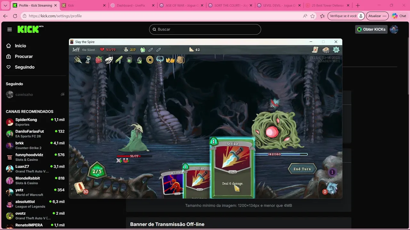410x230 pixels.
Task: Click the player health bar below Silent
Action: [134, 156]
